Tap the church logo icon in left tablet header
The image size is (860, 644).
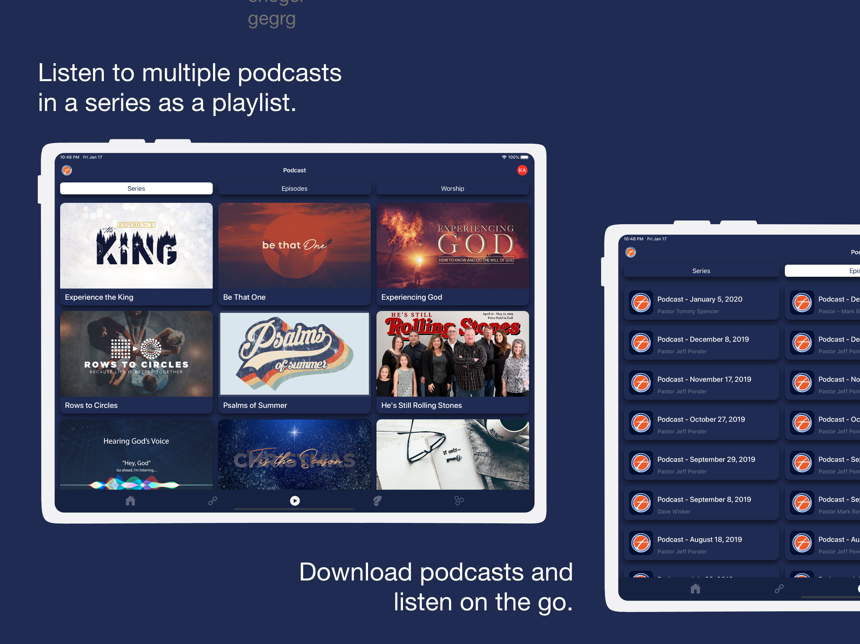tap(67, 170)
